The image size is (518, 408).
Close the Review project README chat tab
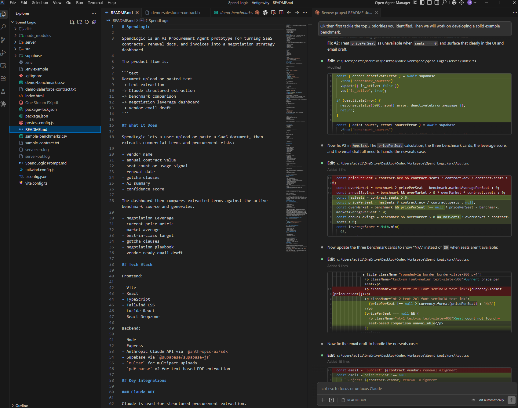(x=377, y=13)
